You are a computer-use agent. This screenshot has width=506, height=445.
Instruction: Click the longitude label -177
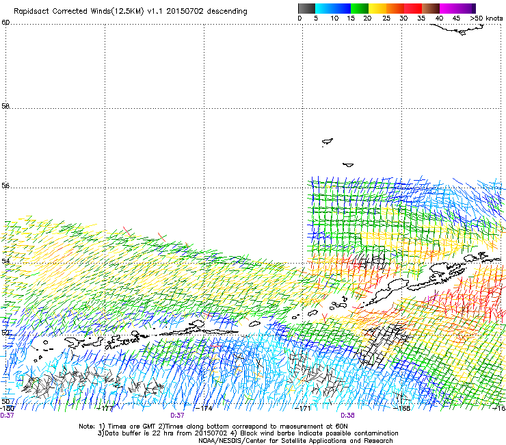click(x=105, y=408)
